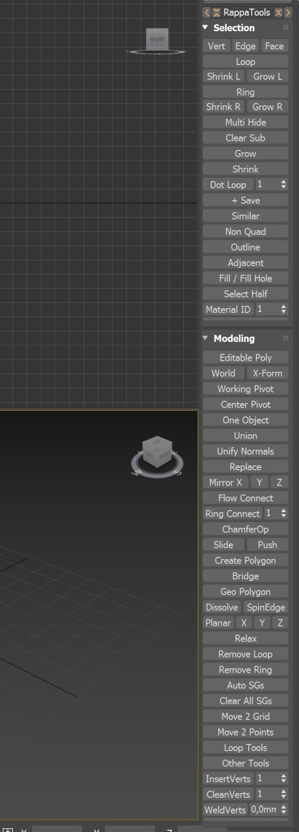Click Shrink L button
Screen dimensions: 299x832
coord(224,77)
